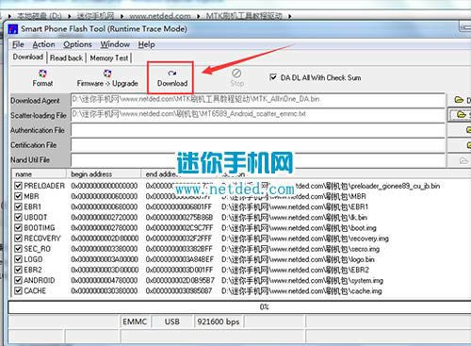The width and height of the screenshot is (471, 346).
Task: Click the Download Agent path field
Action: coord(258,100)
